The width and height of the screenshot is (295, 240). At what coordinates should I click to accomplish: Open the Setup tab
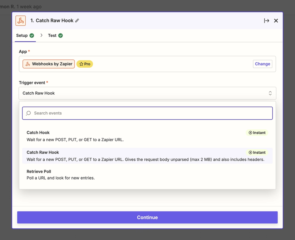[x=25, y=35]
